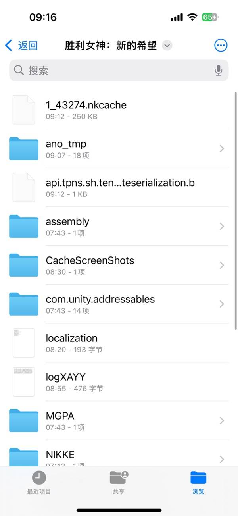Viewport: 238px width, 516px height.
Task: Expand ano_tmp folder via its chevron
Action: 222,148
